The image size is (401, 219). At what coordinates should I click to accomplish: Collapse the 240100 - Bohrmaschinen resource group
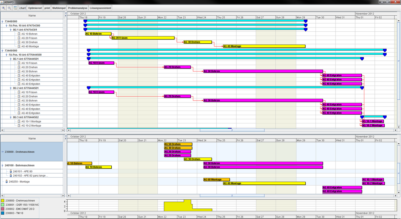3,165
